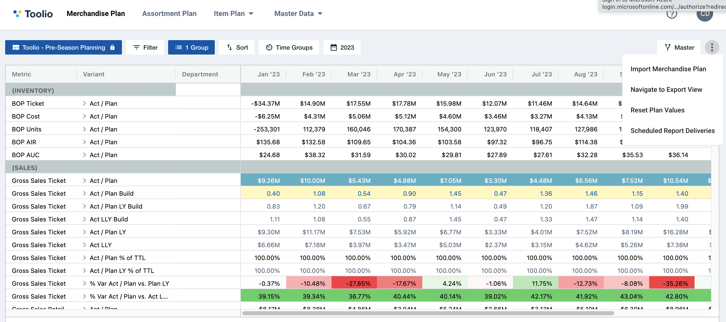Click the Act / Plan LY % of TTL variant label
Viewport: 726px width, 322px height.
[122, 271]
